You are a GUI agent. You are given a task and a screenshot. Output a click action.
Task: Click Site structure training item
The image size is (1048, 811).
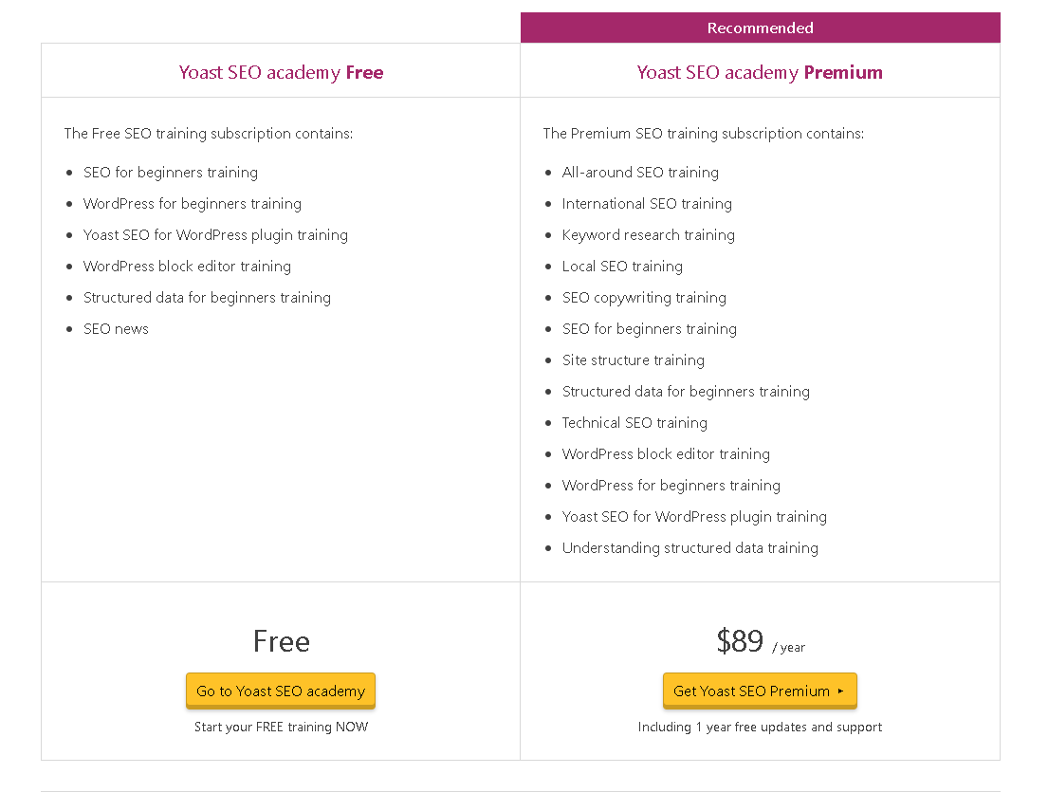click(633, 360)
